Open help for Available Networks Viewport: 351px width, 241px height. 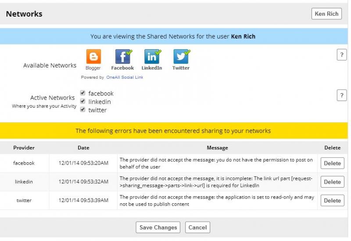(341, 55)
